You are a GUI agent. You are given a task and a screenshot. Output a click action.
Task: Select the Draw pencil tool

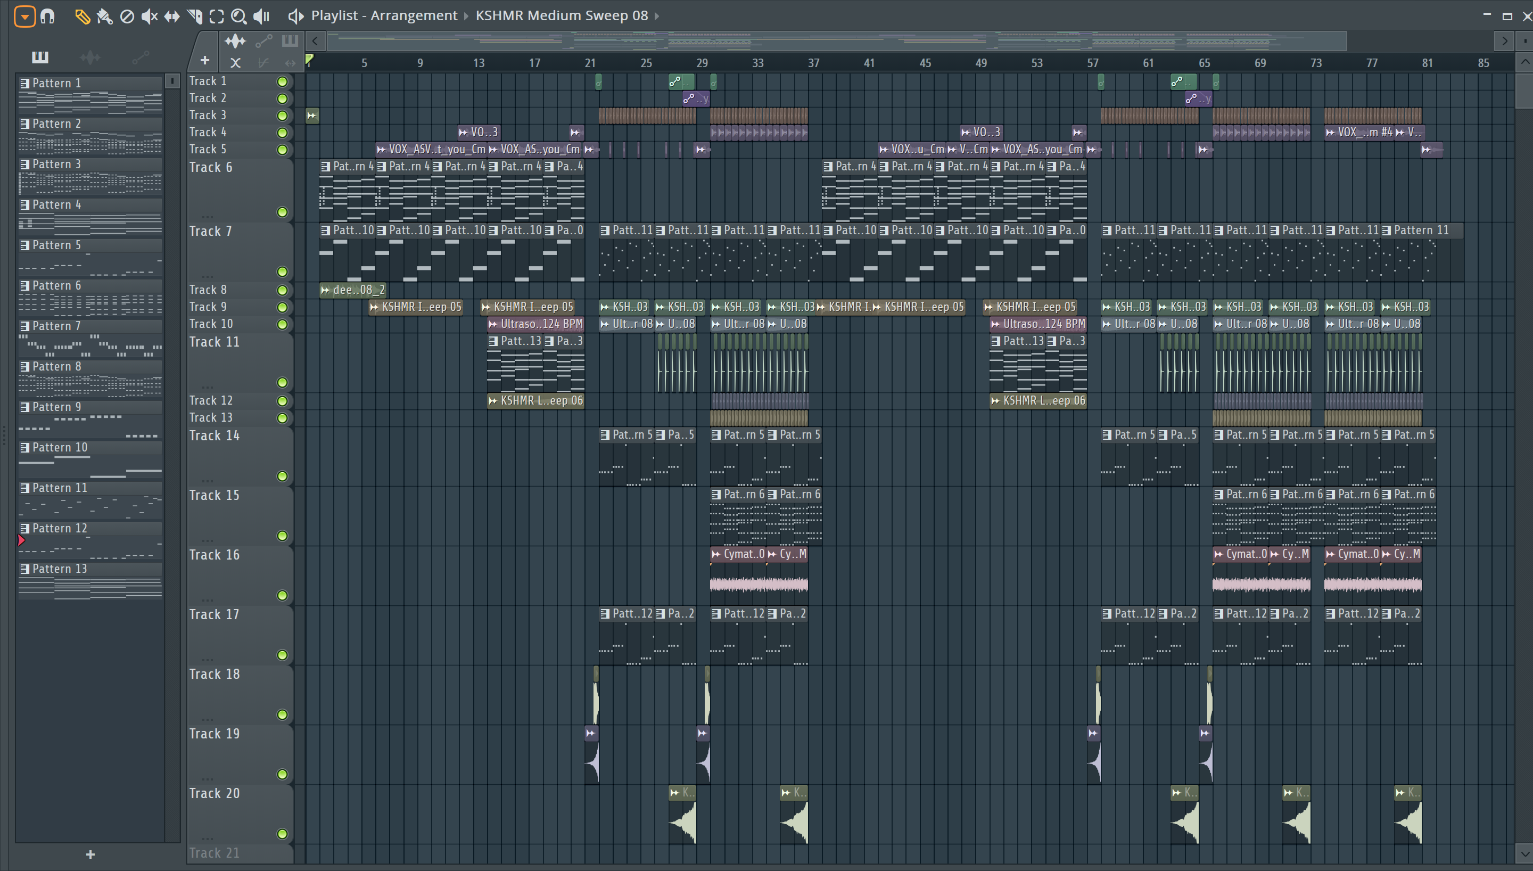pyautogui.click(x=82, y=16)
